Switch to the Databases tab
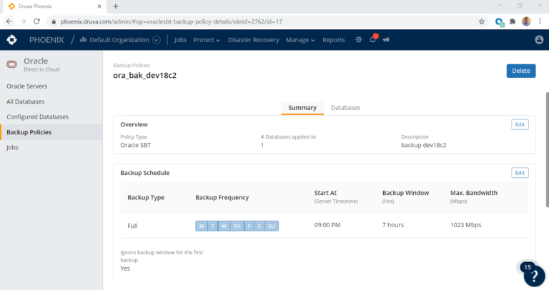549x290 pixels. tap(345, 108)
